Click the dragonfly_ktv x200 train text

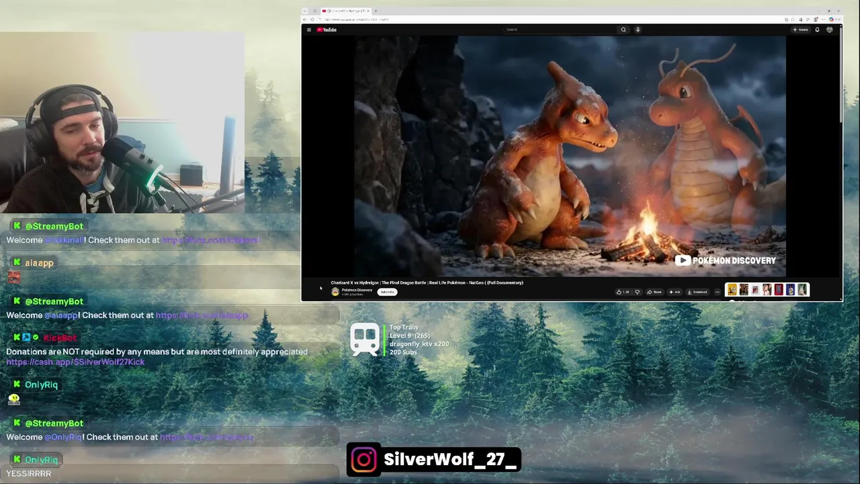419,344
